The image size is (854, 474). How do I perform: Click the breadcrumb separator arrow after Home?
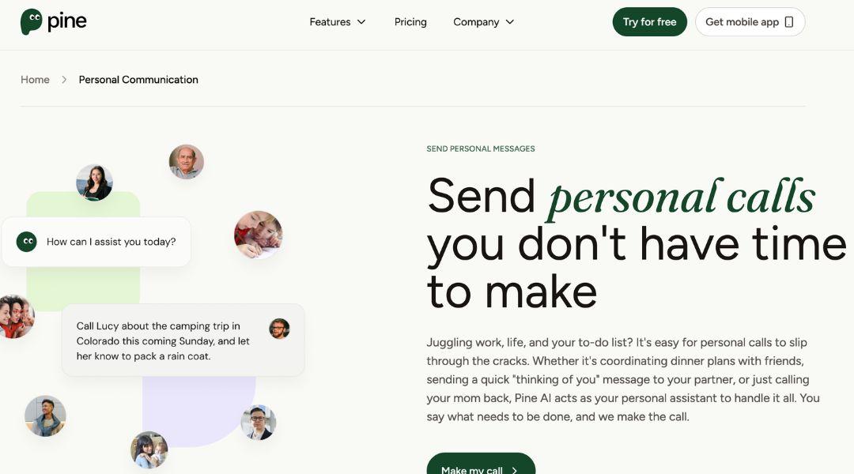point(64,80)
